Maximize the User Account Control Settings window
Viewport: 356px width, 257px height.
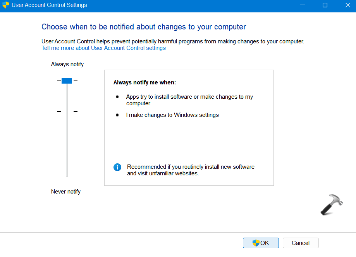point(325,5)
